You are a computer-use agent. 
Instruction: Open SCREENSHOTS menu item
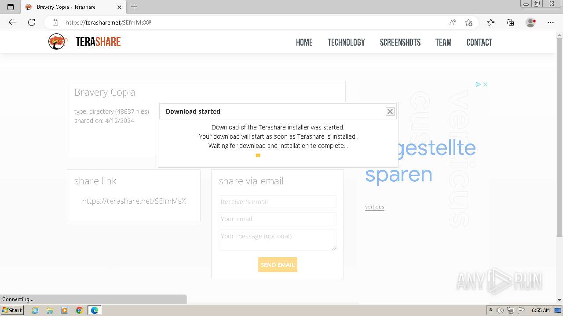coord(400,42)
